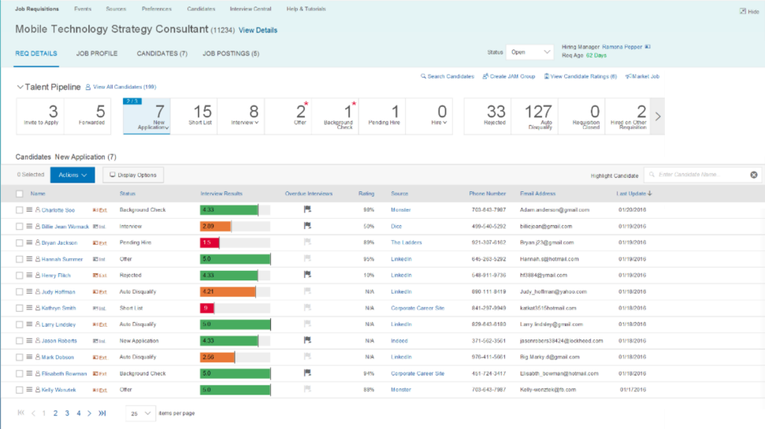Select the checkbox for Hannah Summer

coord(19,259)
